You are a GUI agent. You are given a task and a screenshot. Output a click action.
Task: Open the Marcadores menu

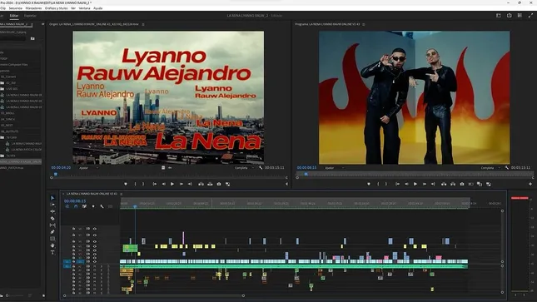[x=33, y=7]
